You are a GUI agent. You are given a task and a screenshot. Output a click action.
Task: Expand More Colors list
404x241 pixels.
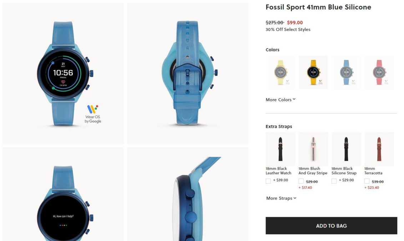coord(281,100)
